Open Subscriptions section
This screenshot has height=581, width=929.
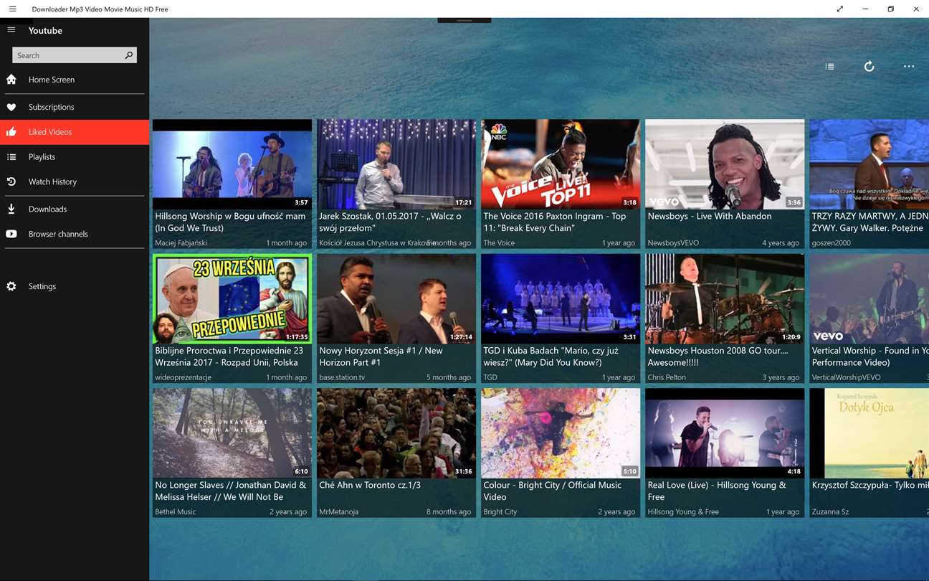tap(75, 107)
